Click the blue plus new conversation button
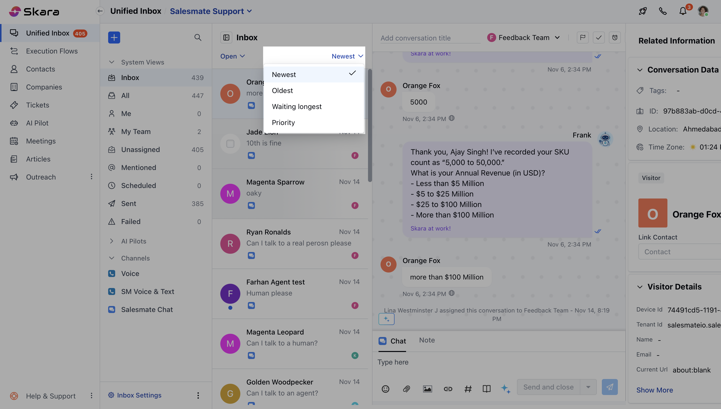The height and width of the screenshot is (409, 721). 114,37
